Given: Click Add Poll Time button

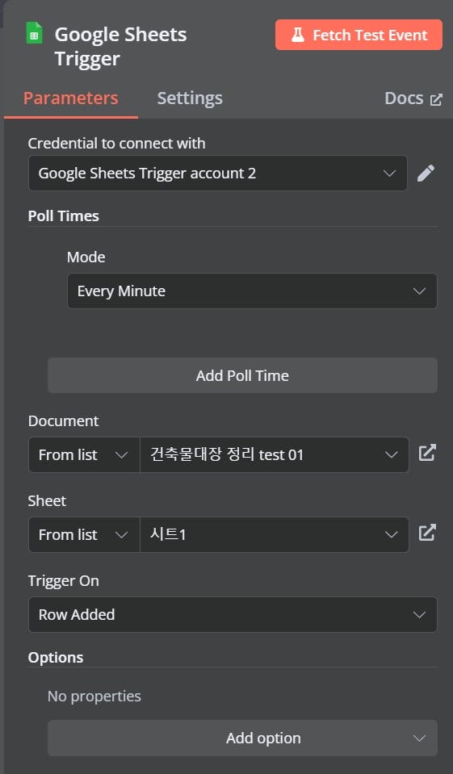Looking at the screenshot, I should coord(242,375).
